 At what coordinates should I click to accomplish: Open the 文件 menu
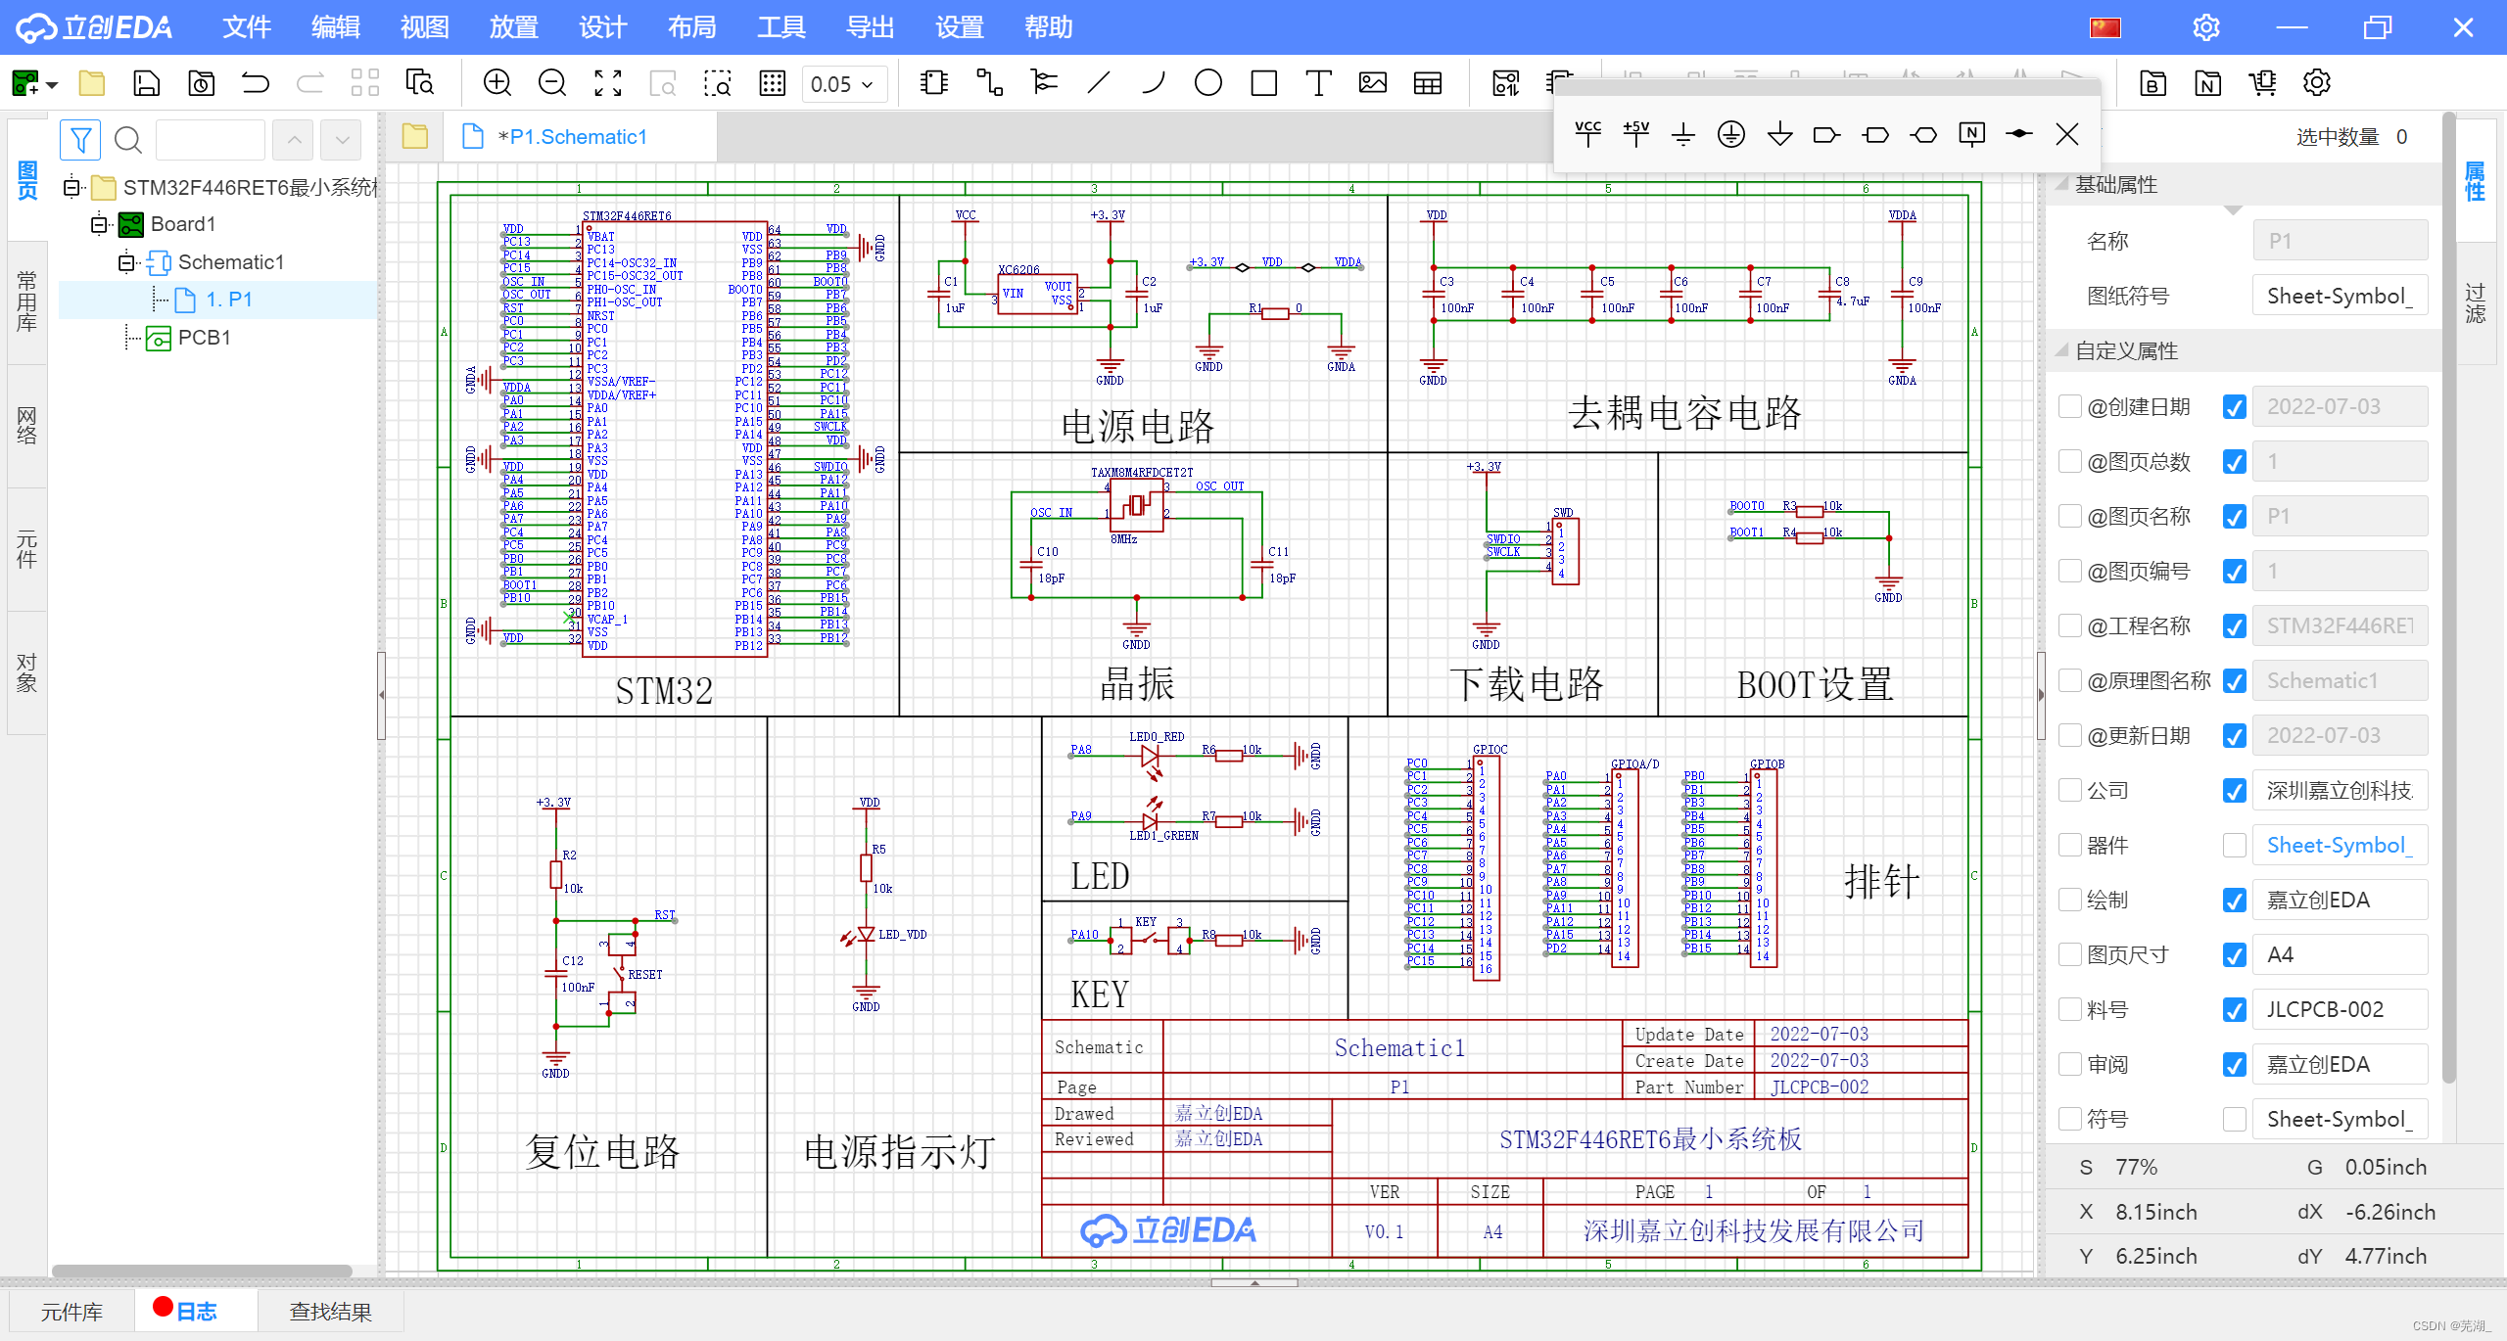point(246,27)
